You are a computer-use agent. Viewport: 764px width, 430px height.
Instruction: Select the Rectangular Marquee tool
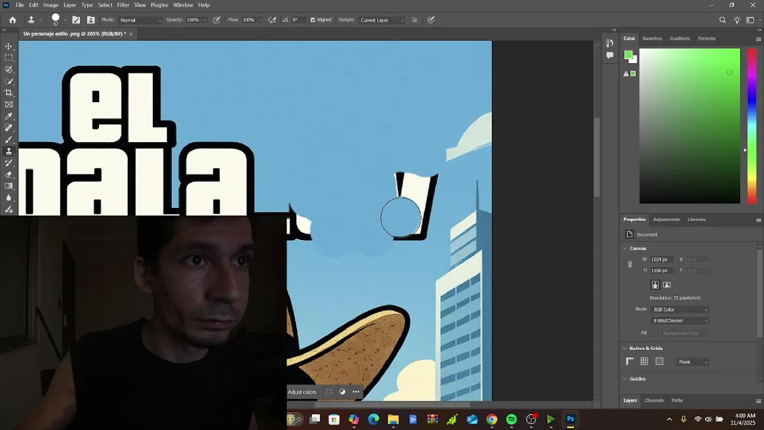9,58
